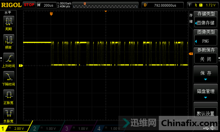Click the 保存 save button
The image size is (220, 132).
point(206,74)
